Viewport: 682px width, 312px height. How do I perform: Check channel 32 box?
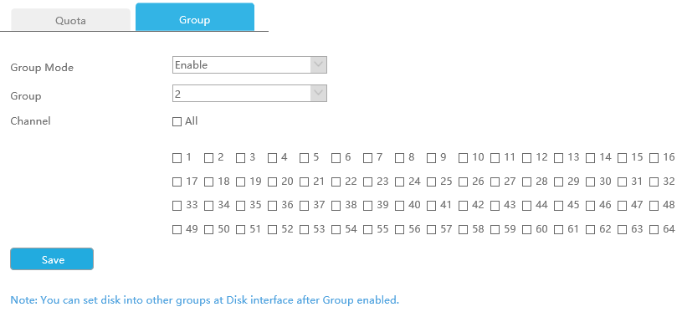pos(654,182)
